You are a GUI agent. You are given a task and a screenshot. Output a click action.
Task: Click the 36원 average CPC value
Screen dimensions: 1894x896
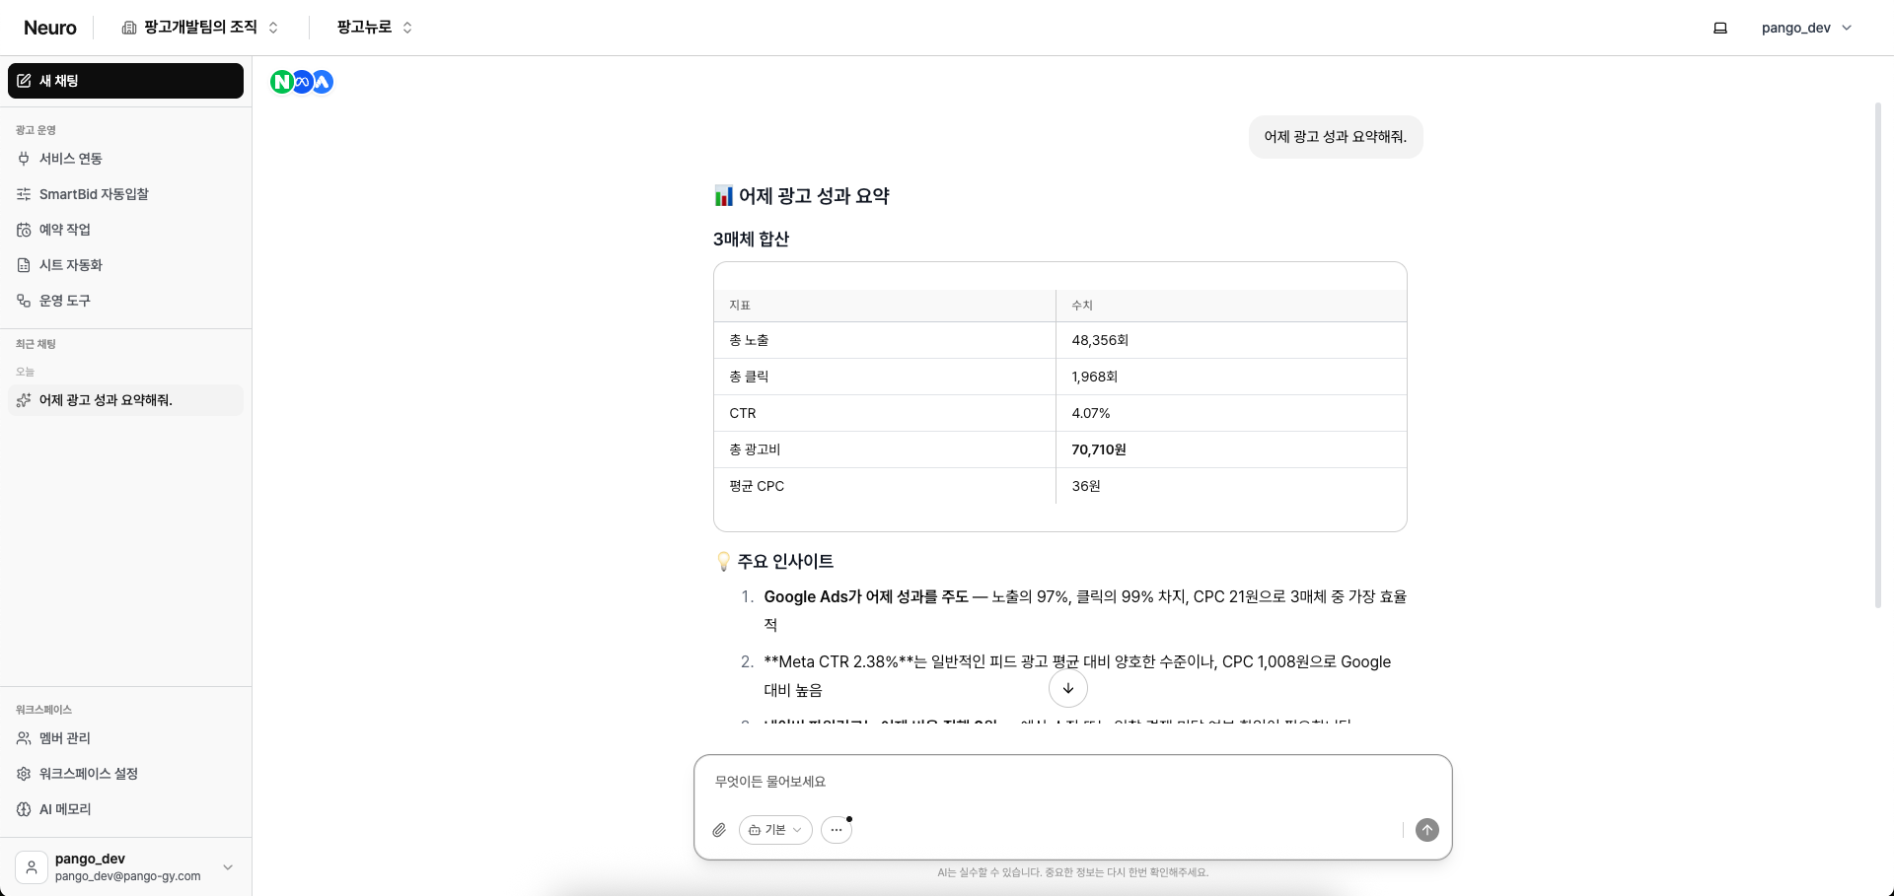coord(1086,486)
